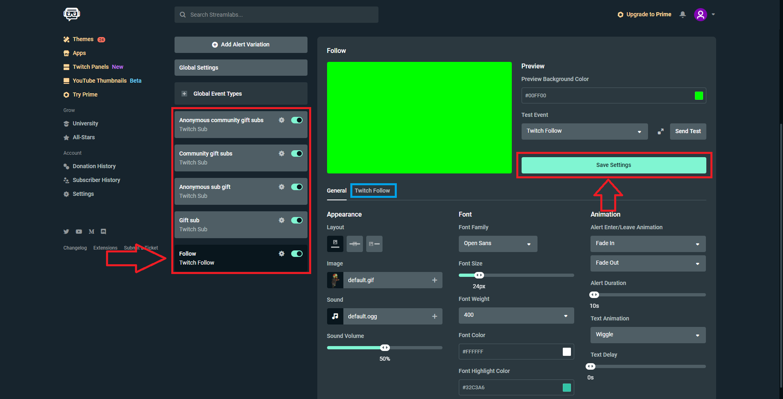Click the Save Settings button
Viewport: 783px width, 399px height.
click(614, 165)
